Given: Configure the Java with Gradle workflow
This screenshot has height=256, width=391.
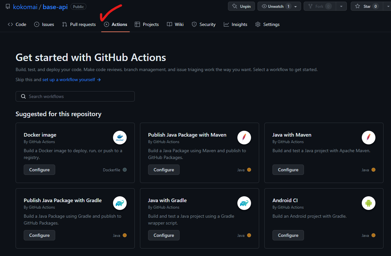Looking at the screenshot, I should click(164, 235).
